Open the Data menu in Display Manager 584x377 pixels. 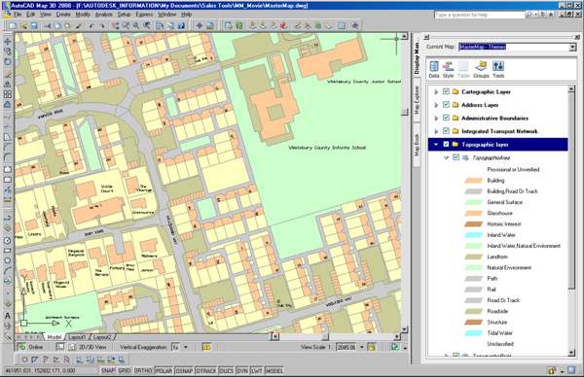(434, 69)
